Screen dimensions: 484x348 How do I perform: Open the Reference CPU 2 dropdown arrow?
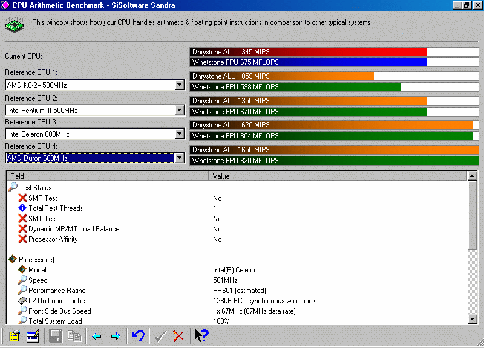tap(179, 110)
